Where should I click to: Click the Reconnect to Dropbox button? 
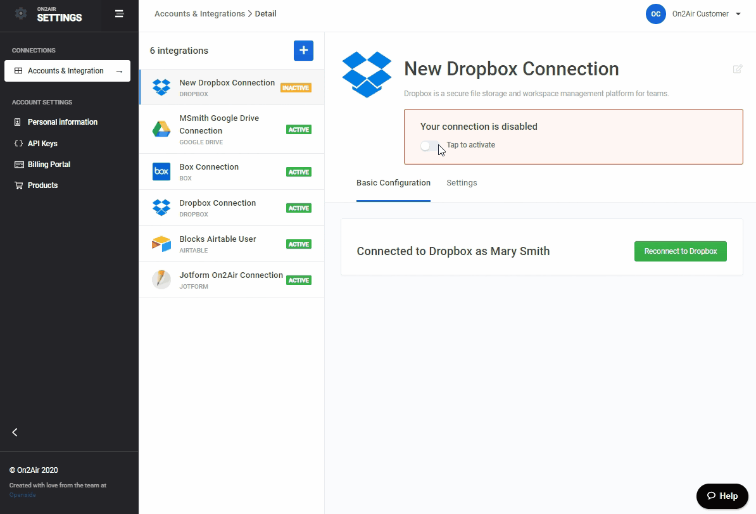pos(680,251)
